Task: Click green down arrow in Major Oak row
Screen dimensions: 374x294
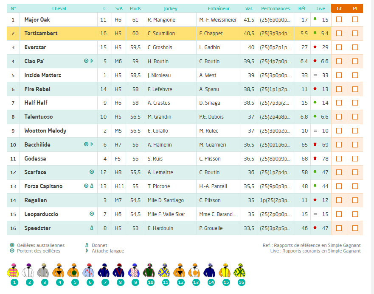Action: coord(315,19)
